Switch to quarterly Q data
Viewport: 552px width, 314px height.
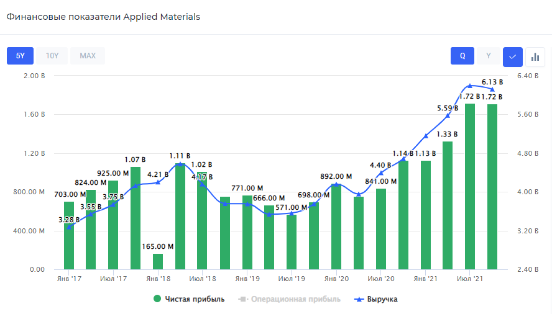click(462, 56)
